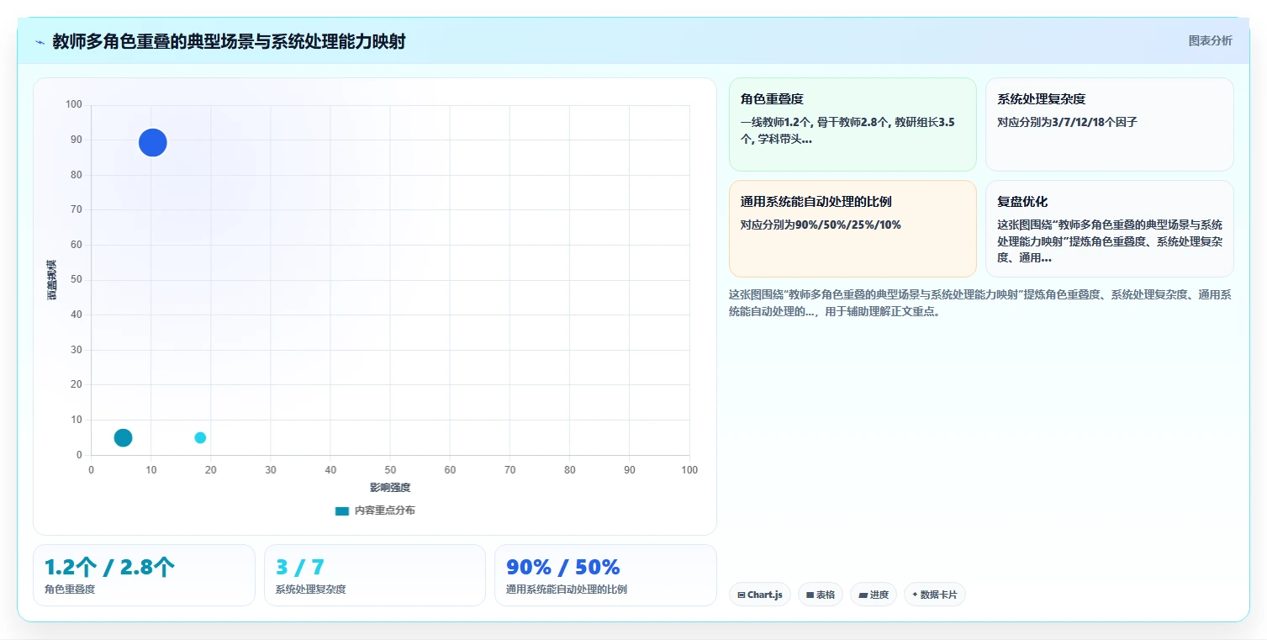
Task: Click the x-axis tick label 50
Action: pos(390,470)
